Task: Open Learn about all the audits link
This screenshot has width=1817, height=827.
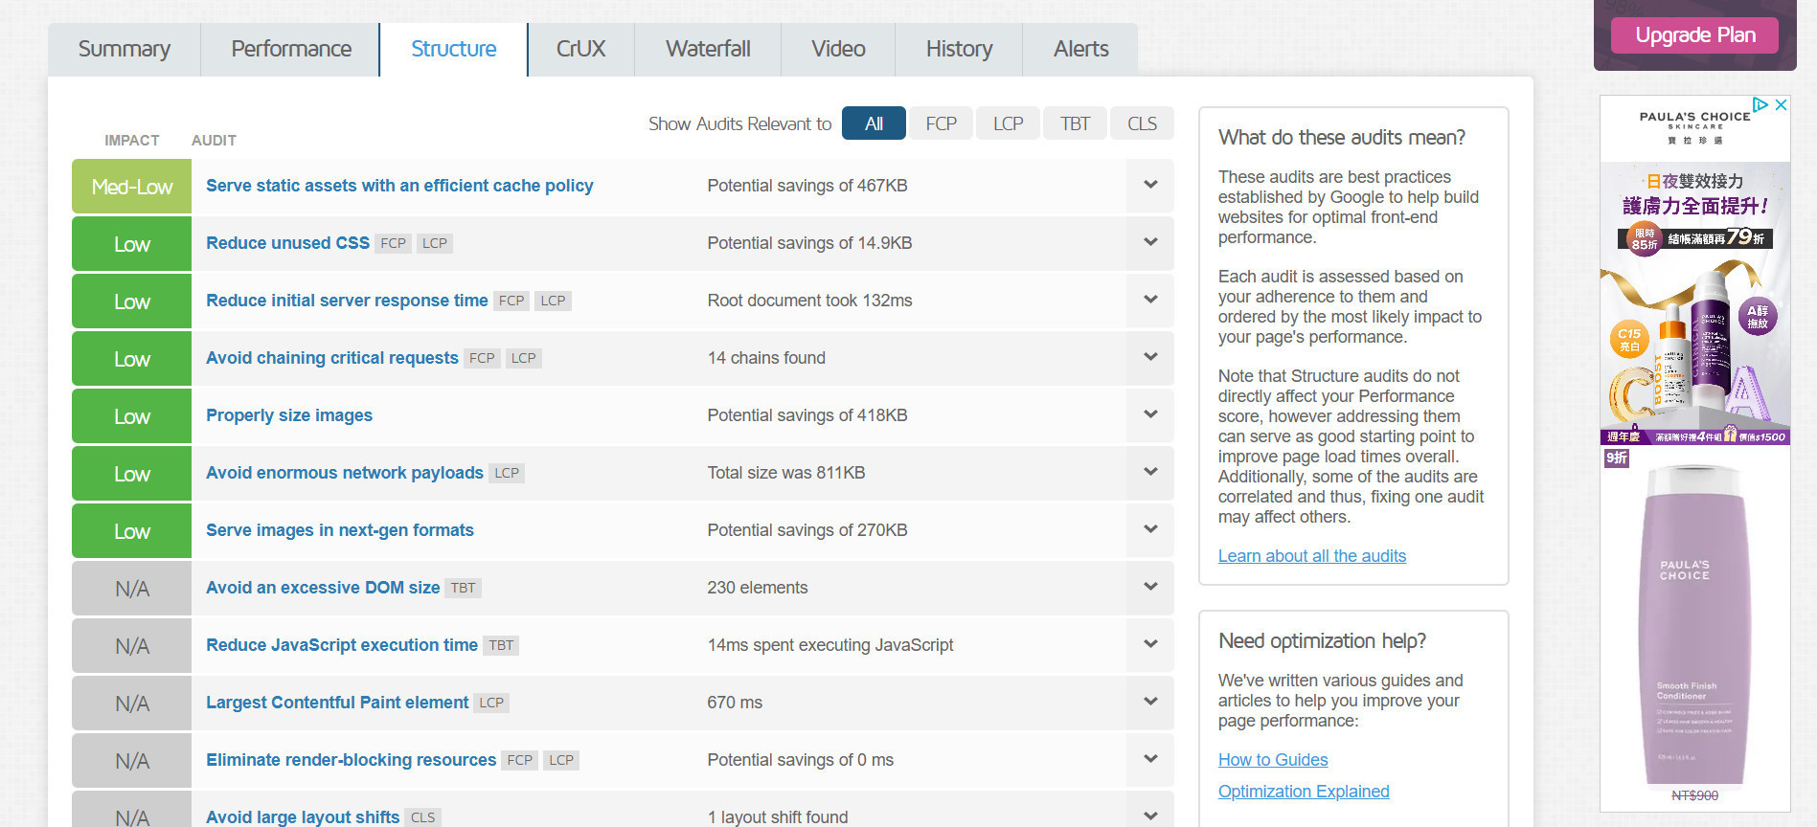Action: pyautogui.click(x=1311, y=556)
